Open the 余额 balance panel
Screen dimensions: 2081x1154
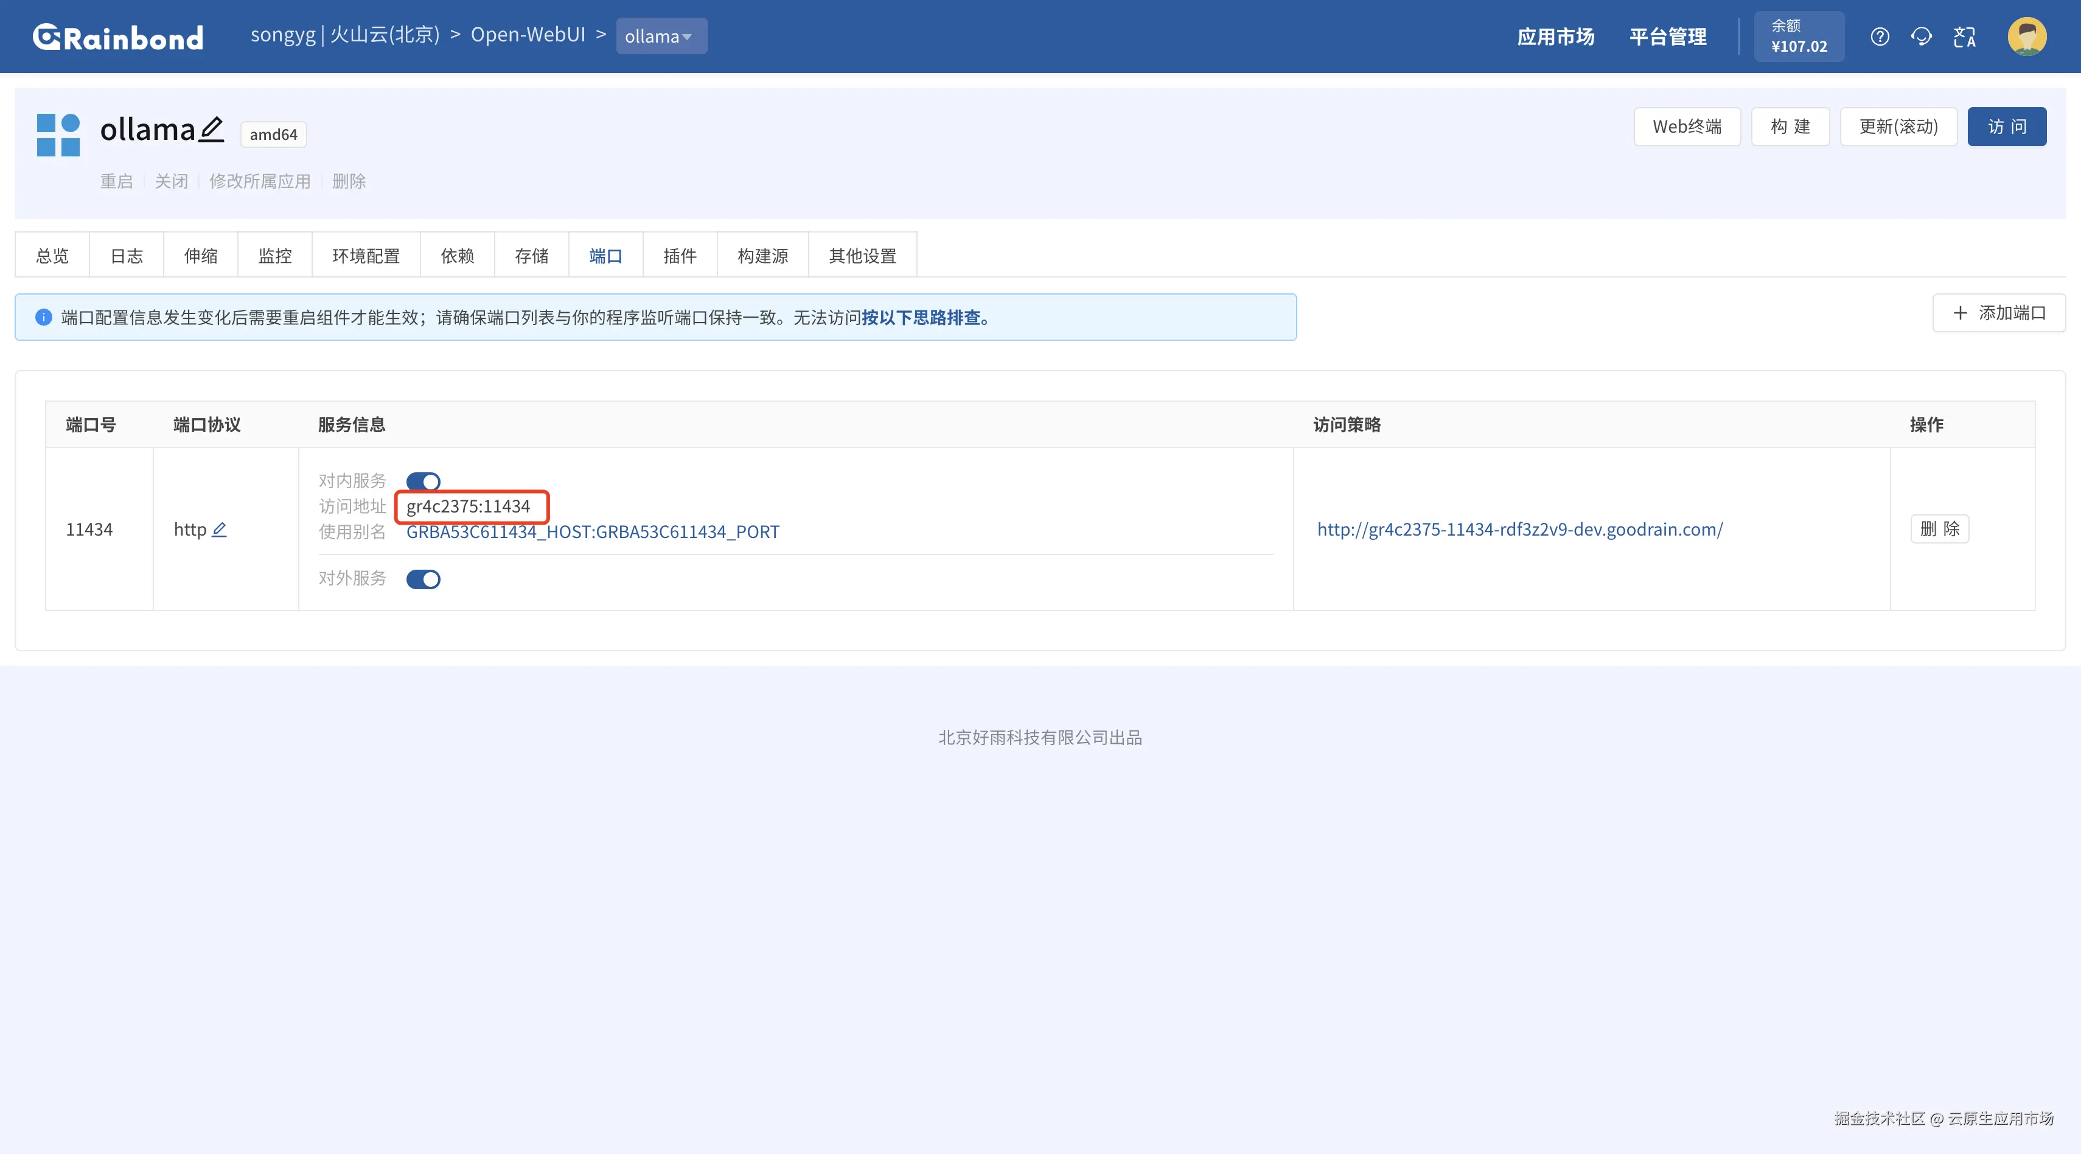tap(1798, 37)
